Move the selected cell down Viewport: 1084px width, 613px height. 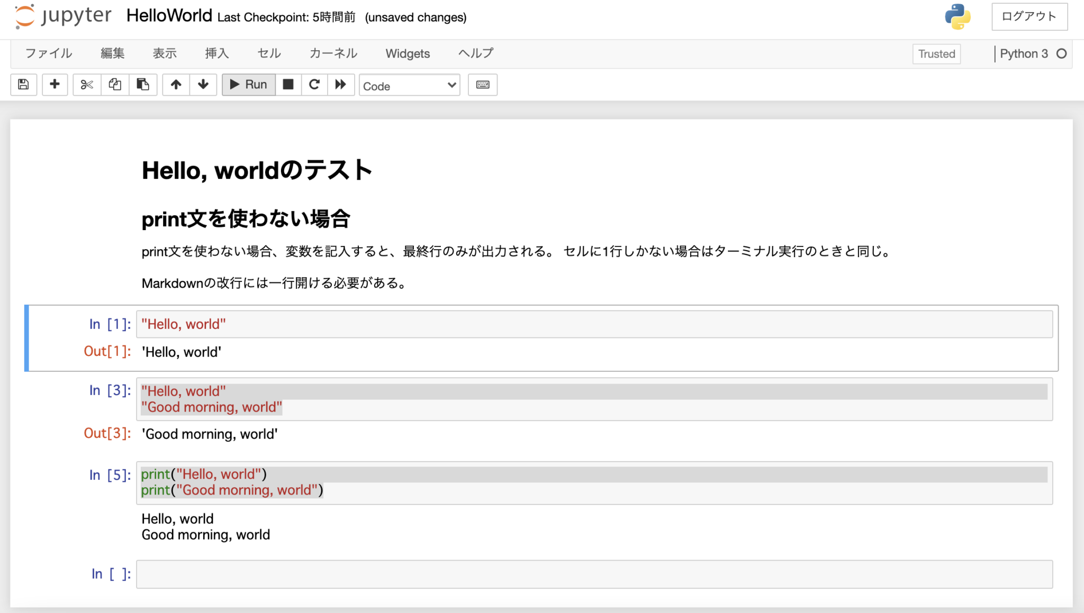(203, 85)
